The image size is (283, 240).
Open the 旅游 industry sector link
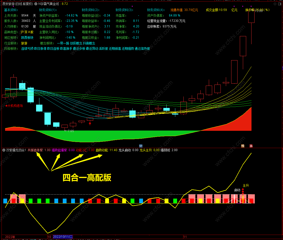(24, 43)
